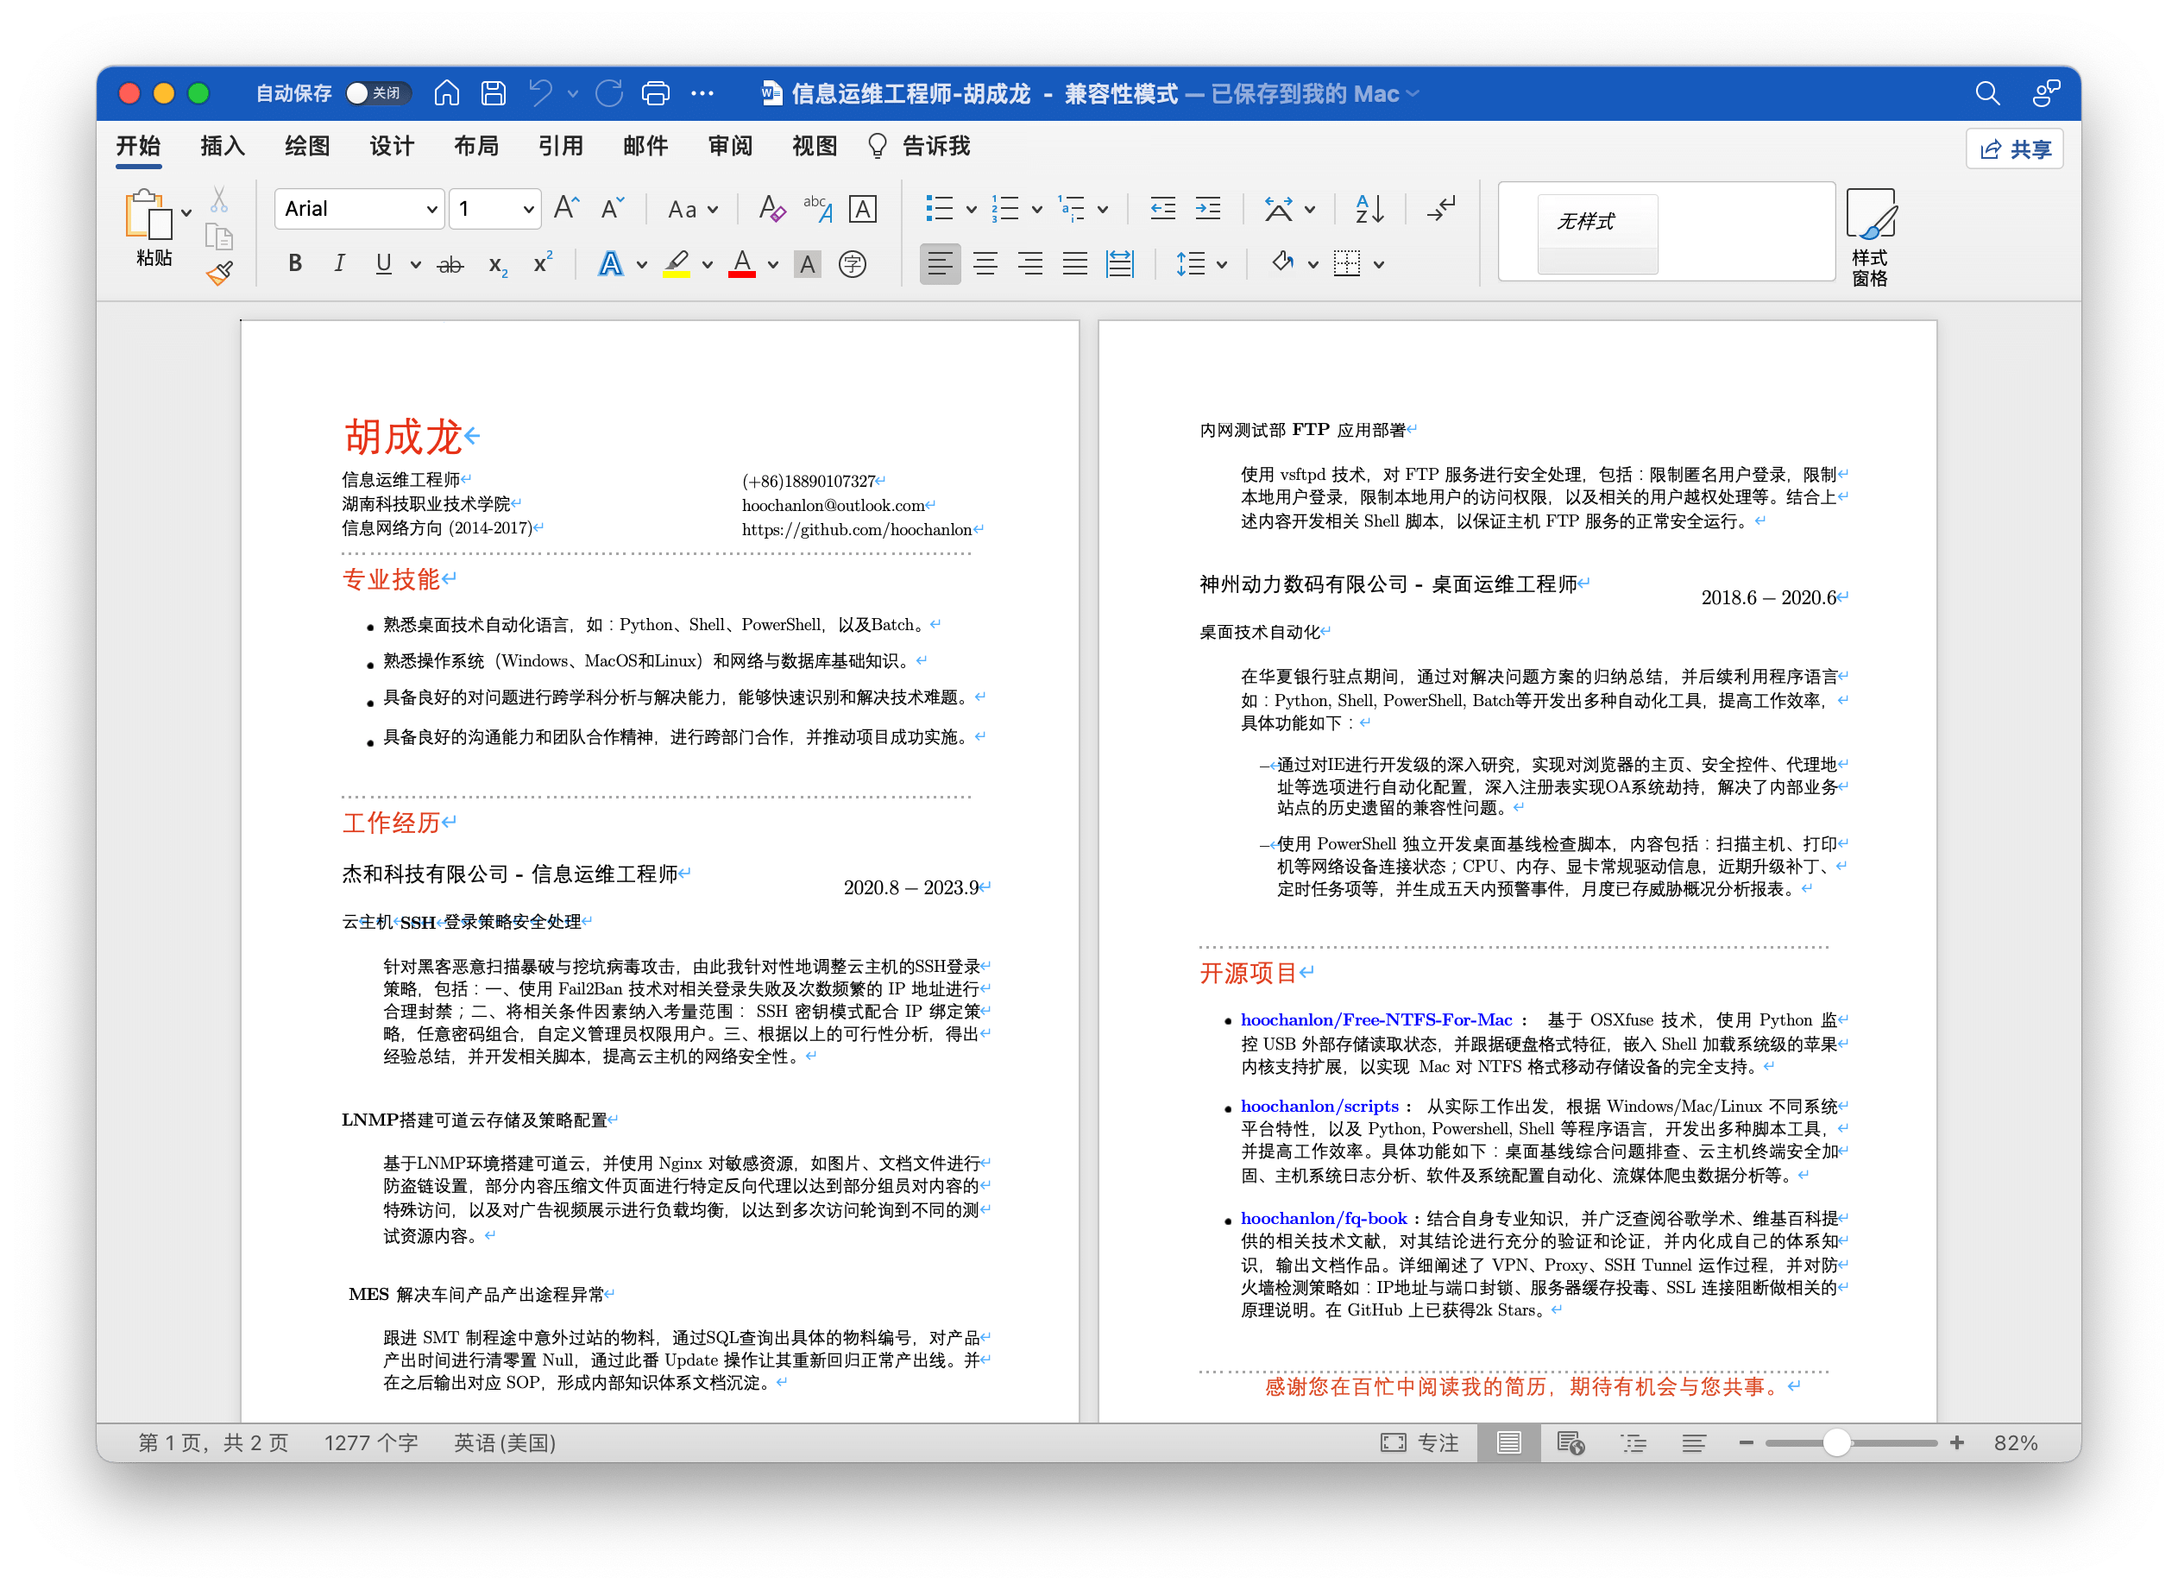Image resolution: width=2178 pixels, height=1590 pixels.
Task: Apply strikethrough formatting icon
Action: click(450, 265)
